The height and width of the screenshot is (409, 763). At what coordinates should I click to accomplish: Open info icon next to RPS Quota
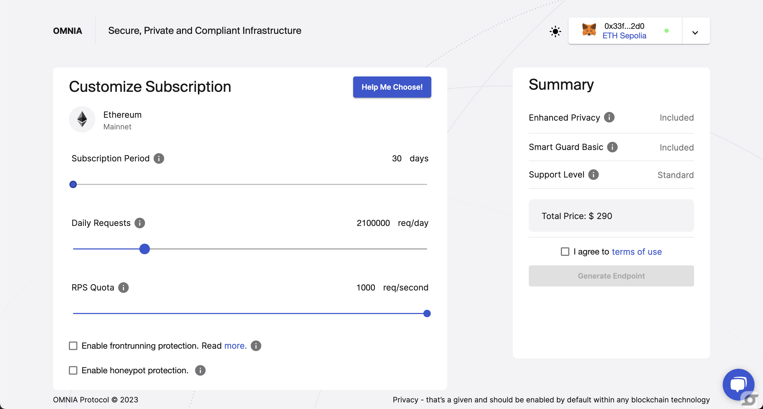pyautogui.click(x=123, y=288)
